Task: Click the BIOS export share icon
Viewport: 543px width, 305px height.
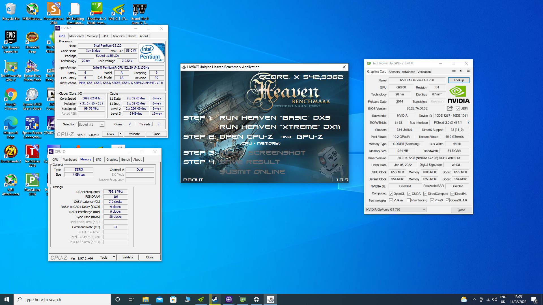Action: pyautogui.click(x=450, y=108)
